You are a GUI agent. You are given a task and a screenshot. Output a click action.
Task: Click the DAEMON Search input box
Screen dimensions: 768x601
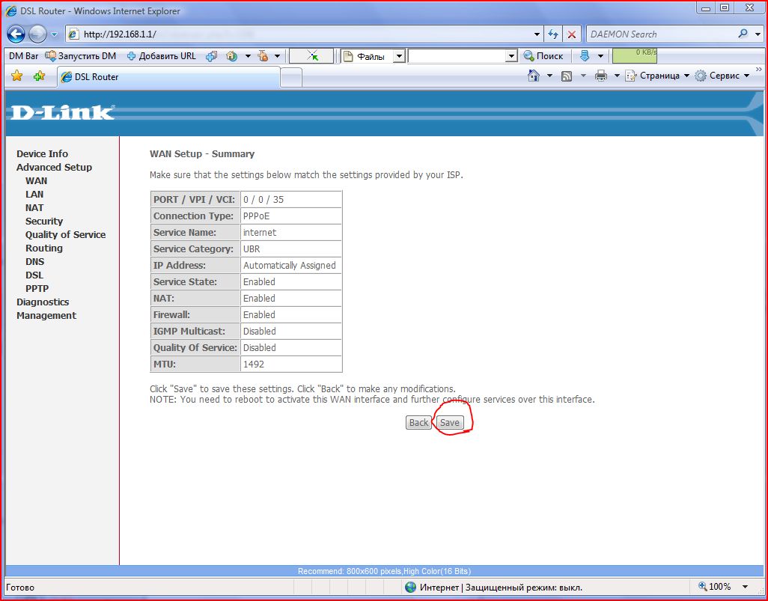coord(661,34)
